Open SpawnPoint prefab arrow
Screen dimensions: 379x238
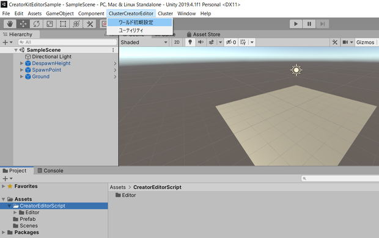pos(115,70)
